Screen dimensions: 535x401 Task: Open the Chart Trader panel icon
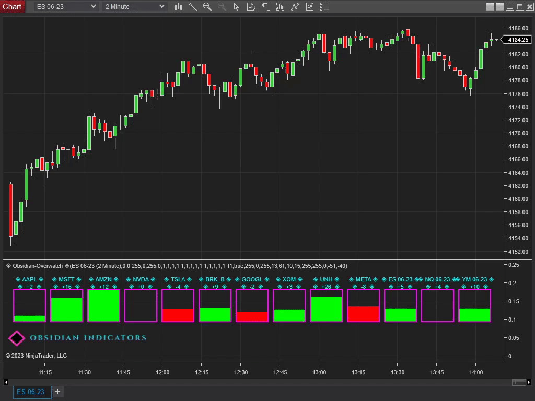pyautogui.click(x=266, y=7)
